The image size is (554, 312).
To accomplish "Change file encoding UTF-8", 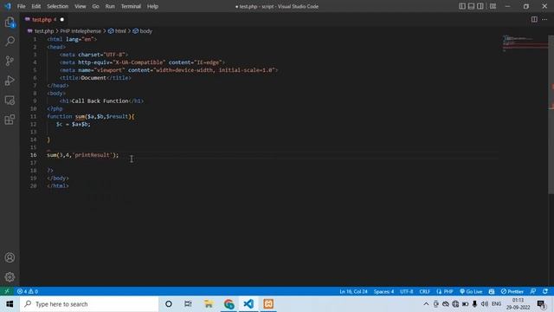I will (x=406, y=291).
